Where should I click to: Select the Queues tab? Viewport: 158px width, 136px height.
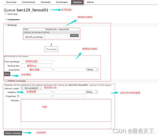(x=77, y=2)
